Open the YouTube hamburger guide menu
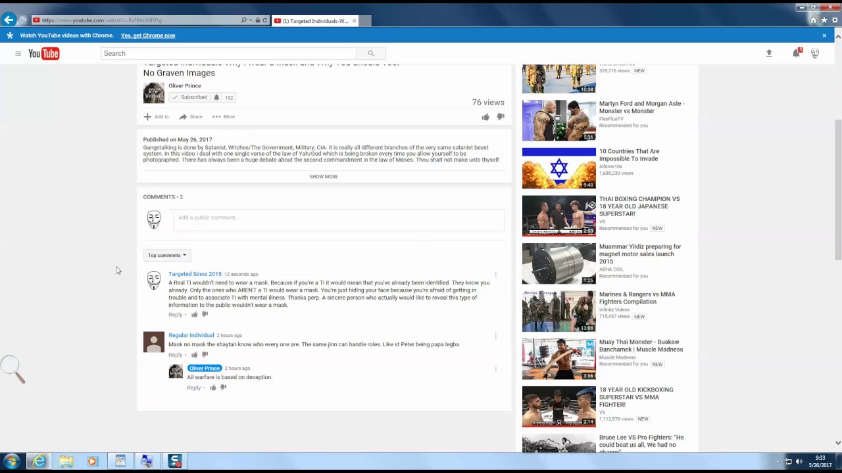The height and width of the screenshot is (473, 842). click(x=18, y=53)
